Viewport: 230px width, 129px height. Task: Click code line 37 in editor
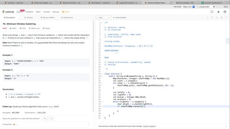click(166, 106)
